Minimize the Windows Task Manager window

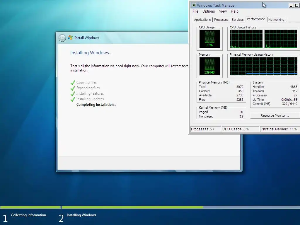coord(291,5)
